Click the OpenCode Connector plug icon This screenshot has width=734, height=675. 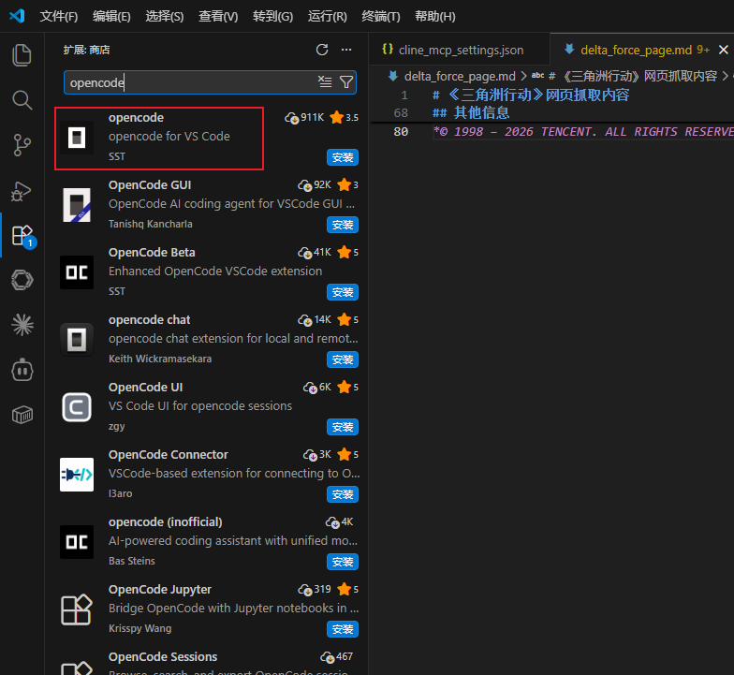click(x=77, y=475)
